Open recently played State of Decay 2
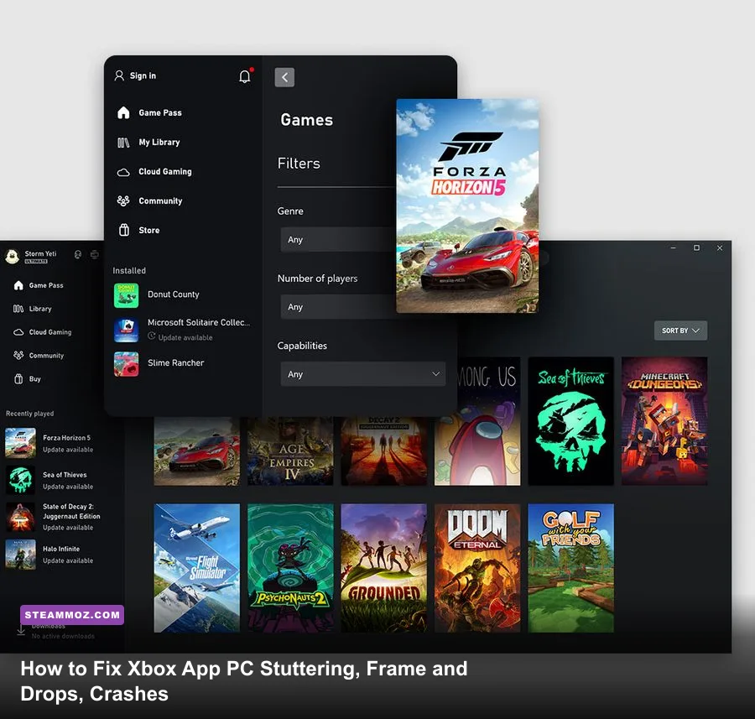This screenshot has height=719, width=755. click(x=53, y=517)
